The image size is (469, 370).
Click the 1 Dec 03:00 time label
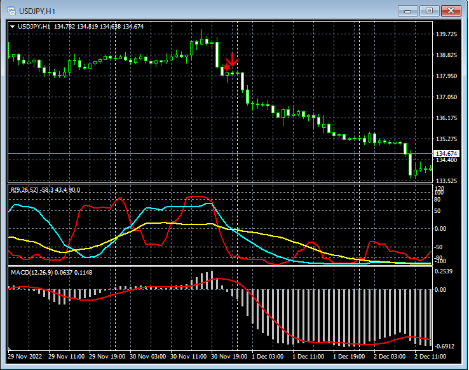[x=268, y=356]
